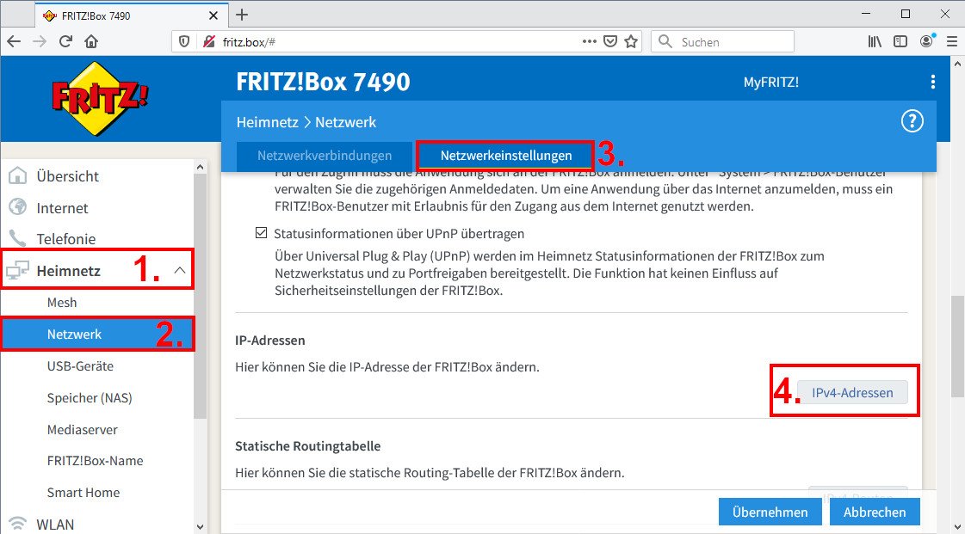The image size is (965, 534).
Task: Open the Firefox library icon
Action: point(875,40)
